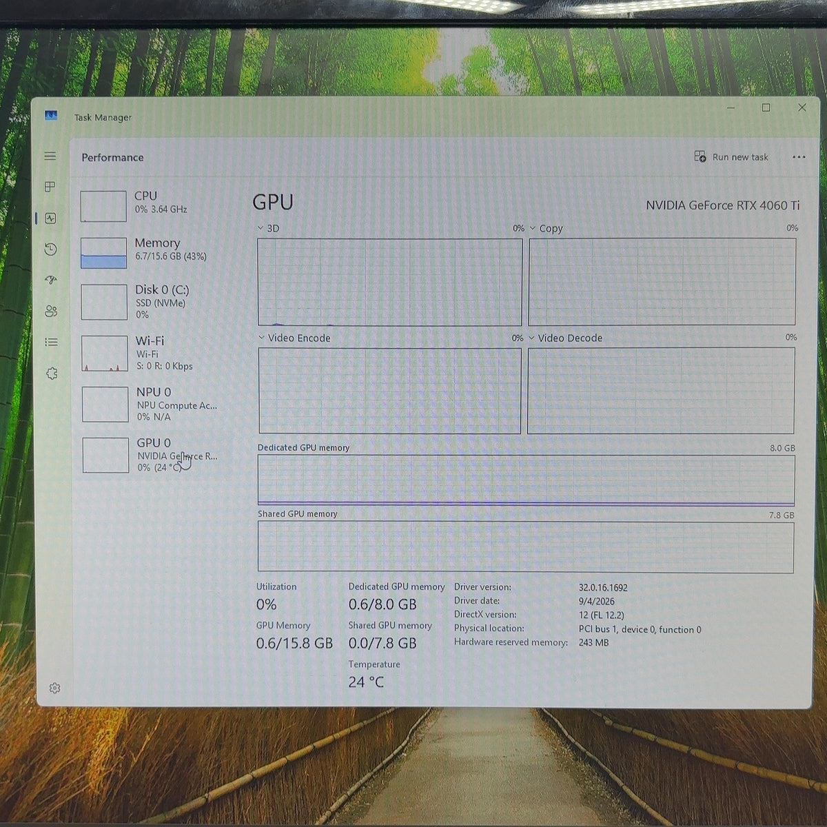Viewport: 827px width, 827px height.
Task: Click driver version 32.0.16.1692
Action: tap(603, 588)
